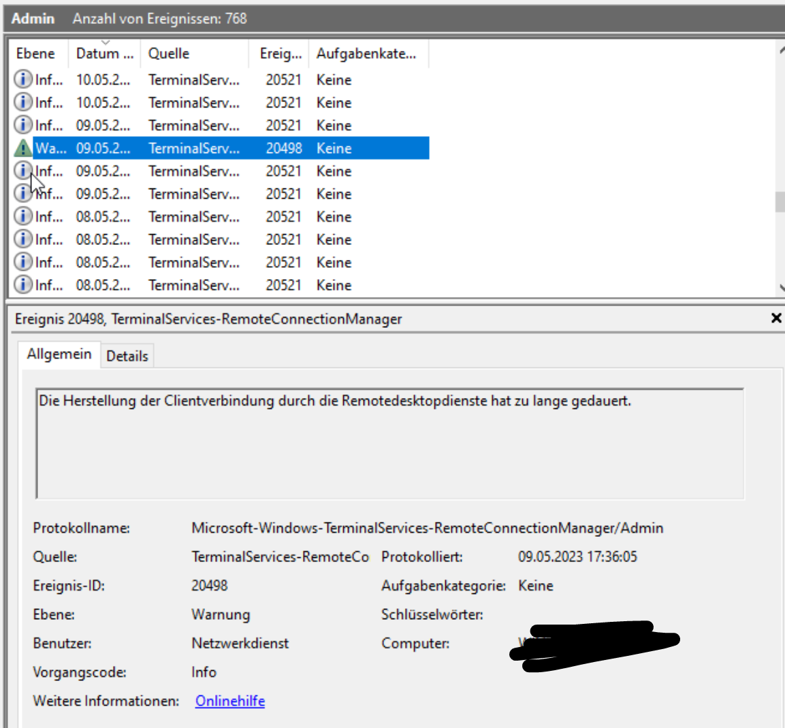
Task: Grab the event list scrollbar thumb
Action: [780, 202]
